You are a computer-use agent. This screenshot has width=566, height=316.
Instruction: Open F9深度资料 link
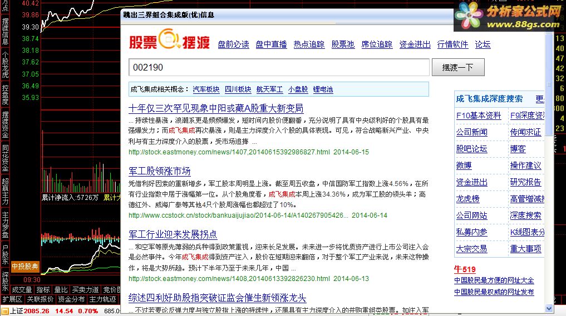(x=527, y=116)
